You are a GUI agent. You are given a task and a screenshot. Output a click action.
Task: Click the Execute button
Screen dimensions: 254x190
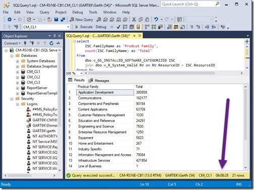pos(84,27)
